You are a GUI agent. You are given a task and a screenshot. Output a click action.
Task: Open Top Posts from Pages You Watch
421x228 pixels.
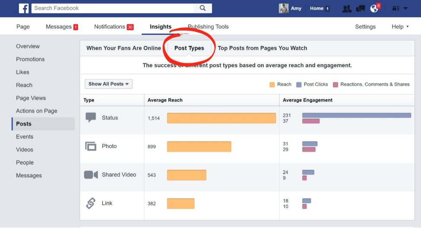[263, 48]
